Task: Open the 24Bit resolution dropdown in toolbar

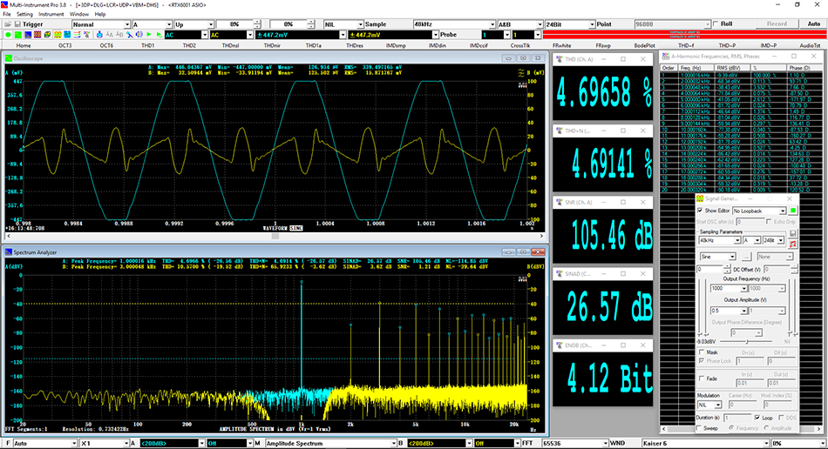Action: click(570, 24)
